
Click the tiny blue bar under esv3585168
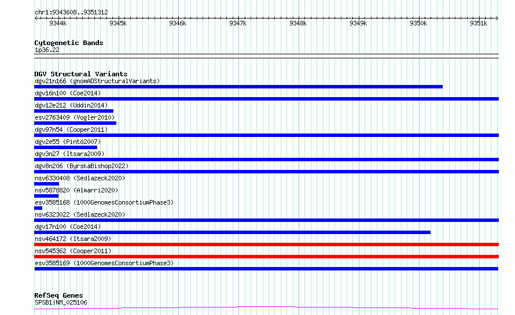pyautogui.click(x=38, y=208)
